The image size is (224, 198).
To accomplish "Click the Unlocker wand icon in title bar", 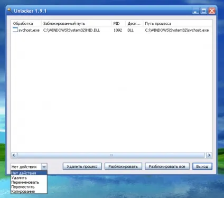I will tap(10, 11).
